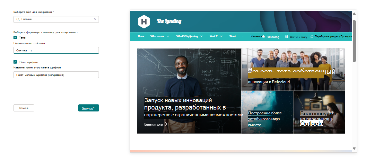Click the Доступ к сайту link
The image size is (365, 159).
click(299, 37)
